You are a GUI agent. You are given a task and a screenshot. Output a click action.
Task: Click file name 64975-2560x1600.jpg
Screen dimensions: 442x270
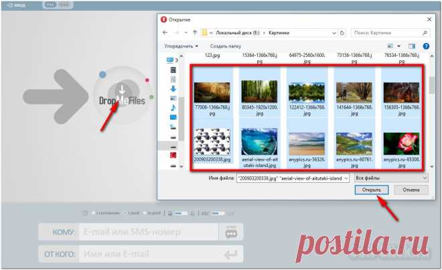click(307, 58)
